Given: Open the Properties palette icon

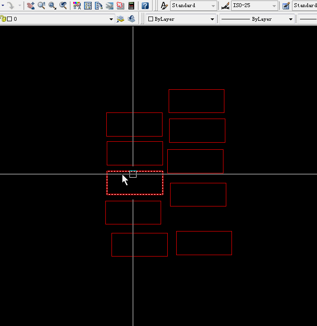Looking at the screenshot, I should click(x=77, y=6).
